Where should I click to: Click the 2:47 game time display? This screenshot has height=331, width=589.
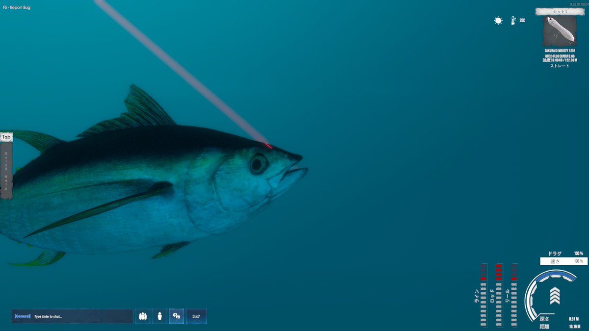click(x=196, y=316)
